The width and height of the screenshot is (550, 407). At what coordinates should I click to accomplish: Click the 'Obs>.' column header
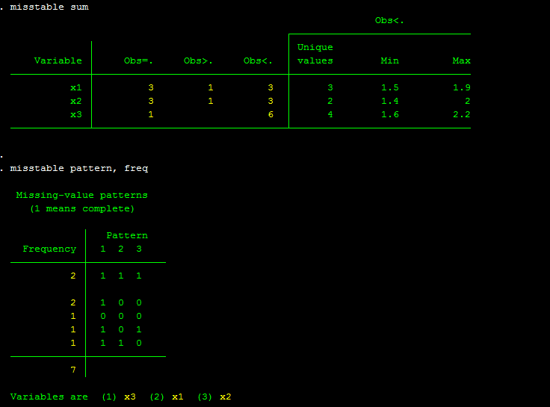pos(198,60)
